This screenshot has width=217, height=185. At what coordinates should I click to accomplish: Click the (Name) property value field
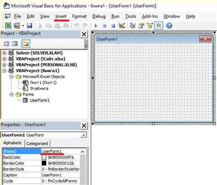pyautogui.click(x=60, y=151)
